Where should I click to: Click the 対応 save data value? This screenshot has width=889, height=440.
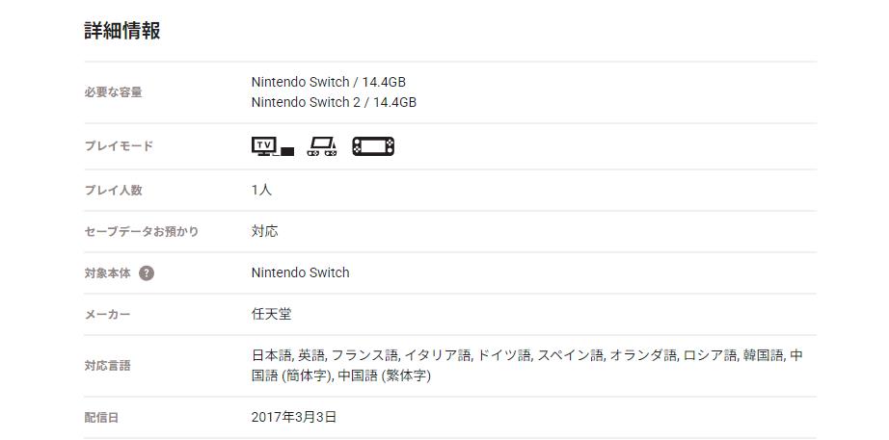click(265, 231)
